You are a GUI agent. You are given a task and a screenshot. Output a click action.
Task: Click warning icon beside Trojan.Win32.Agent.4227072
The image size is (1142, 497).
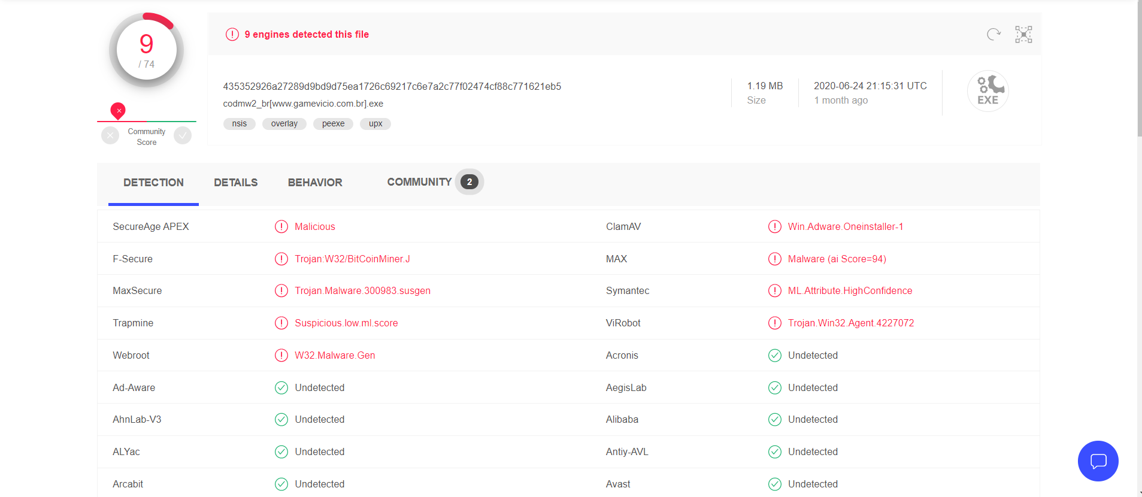(775, 323)
